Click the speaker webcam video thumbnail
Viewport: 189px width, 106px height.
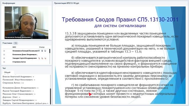click(x=26, y=23)
